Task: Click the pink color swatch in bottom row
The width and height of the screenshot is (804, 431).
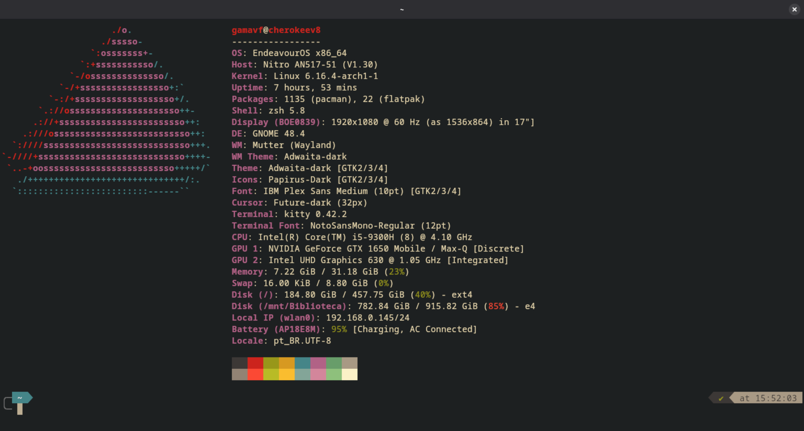Action: 318,374
